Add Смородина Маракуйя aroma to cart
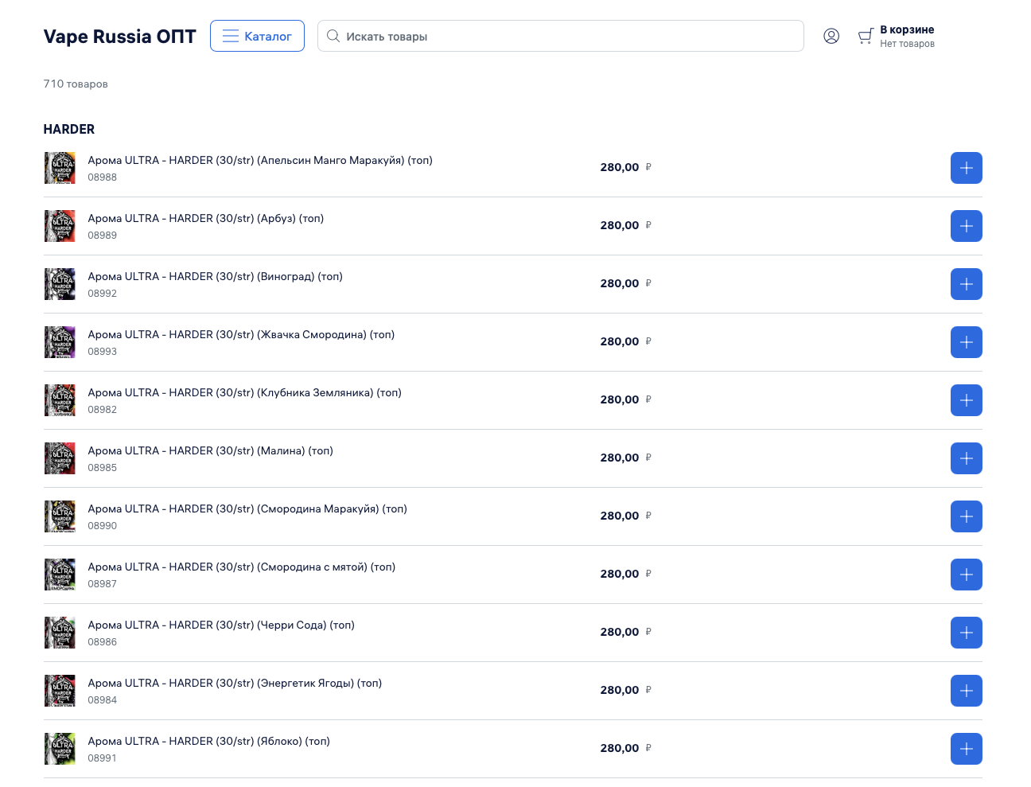Screen dimensions: 1031x787 click(x=967, y=516)
